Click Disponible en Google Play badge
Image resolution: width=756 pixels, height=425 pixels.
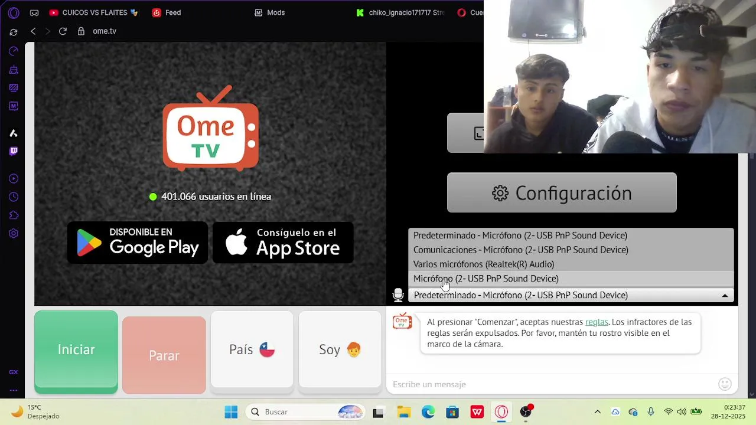pyautogui.click(x=138, y=243)
